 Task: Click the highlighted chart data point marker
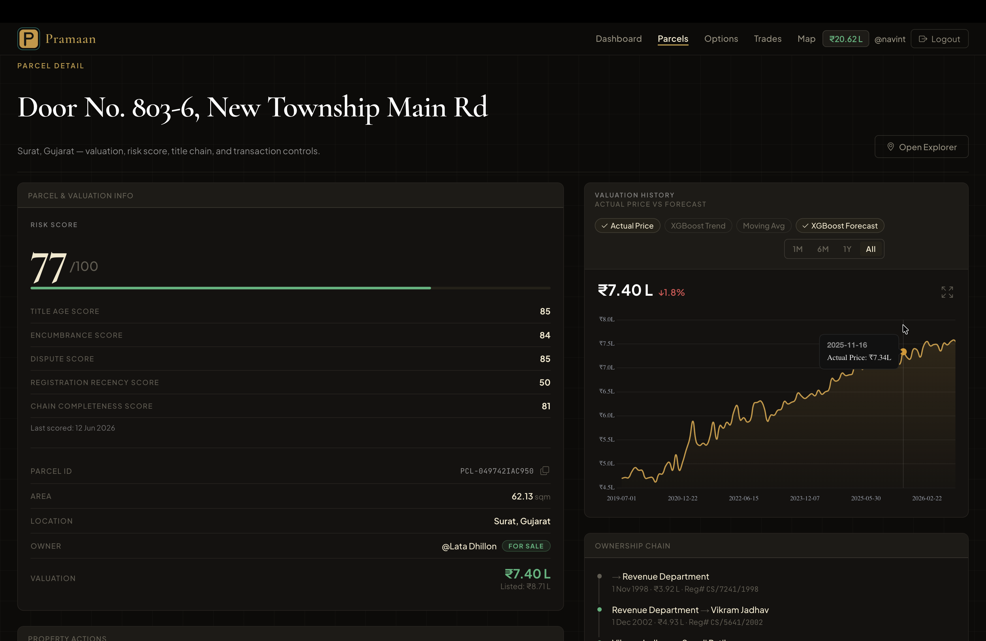tap(903, 352)
